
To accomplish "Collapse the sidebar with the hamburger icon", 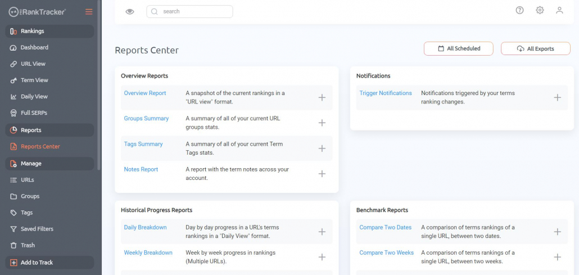I will [89, 12].
